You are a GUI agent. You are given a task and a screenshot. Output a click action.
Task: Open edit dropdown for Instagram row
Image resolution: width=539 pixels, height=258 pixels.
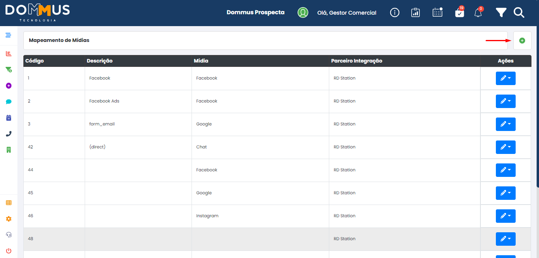(506, 216)
